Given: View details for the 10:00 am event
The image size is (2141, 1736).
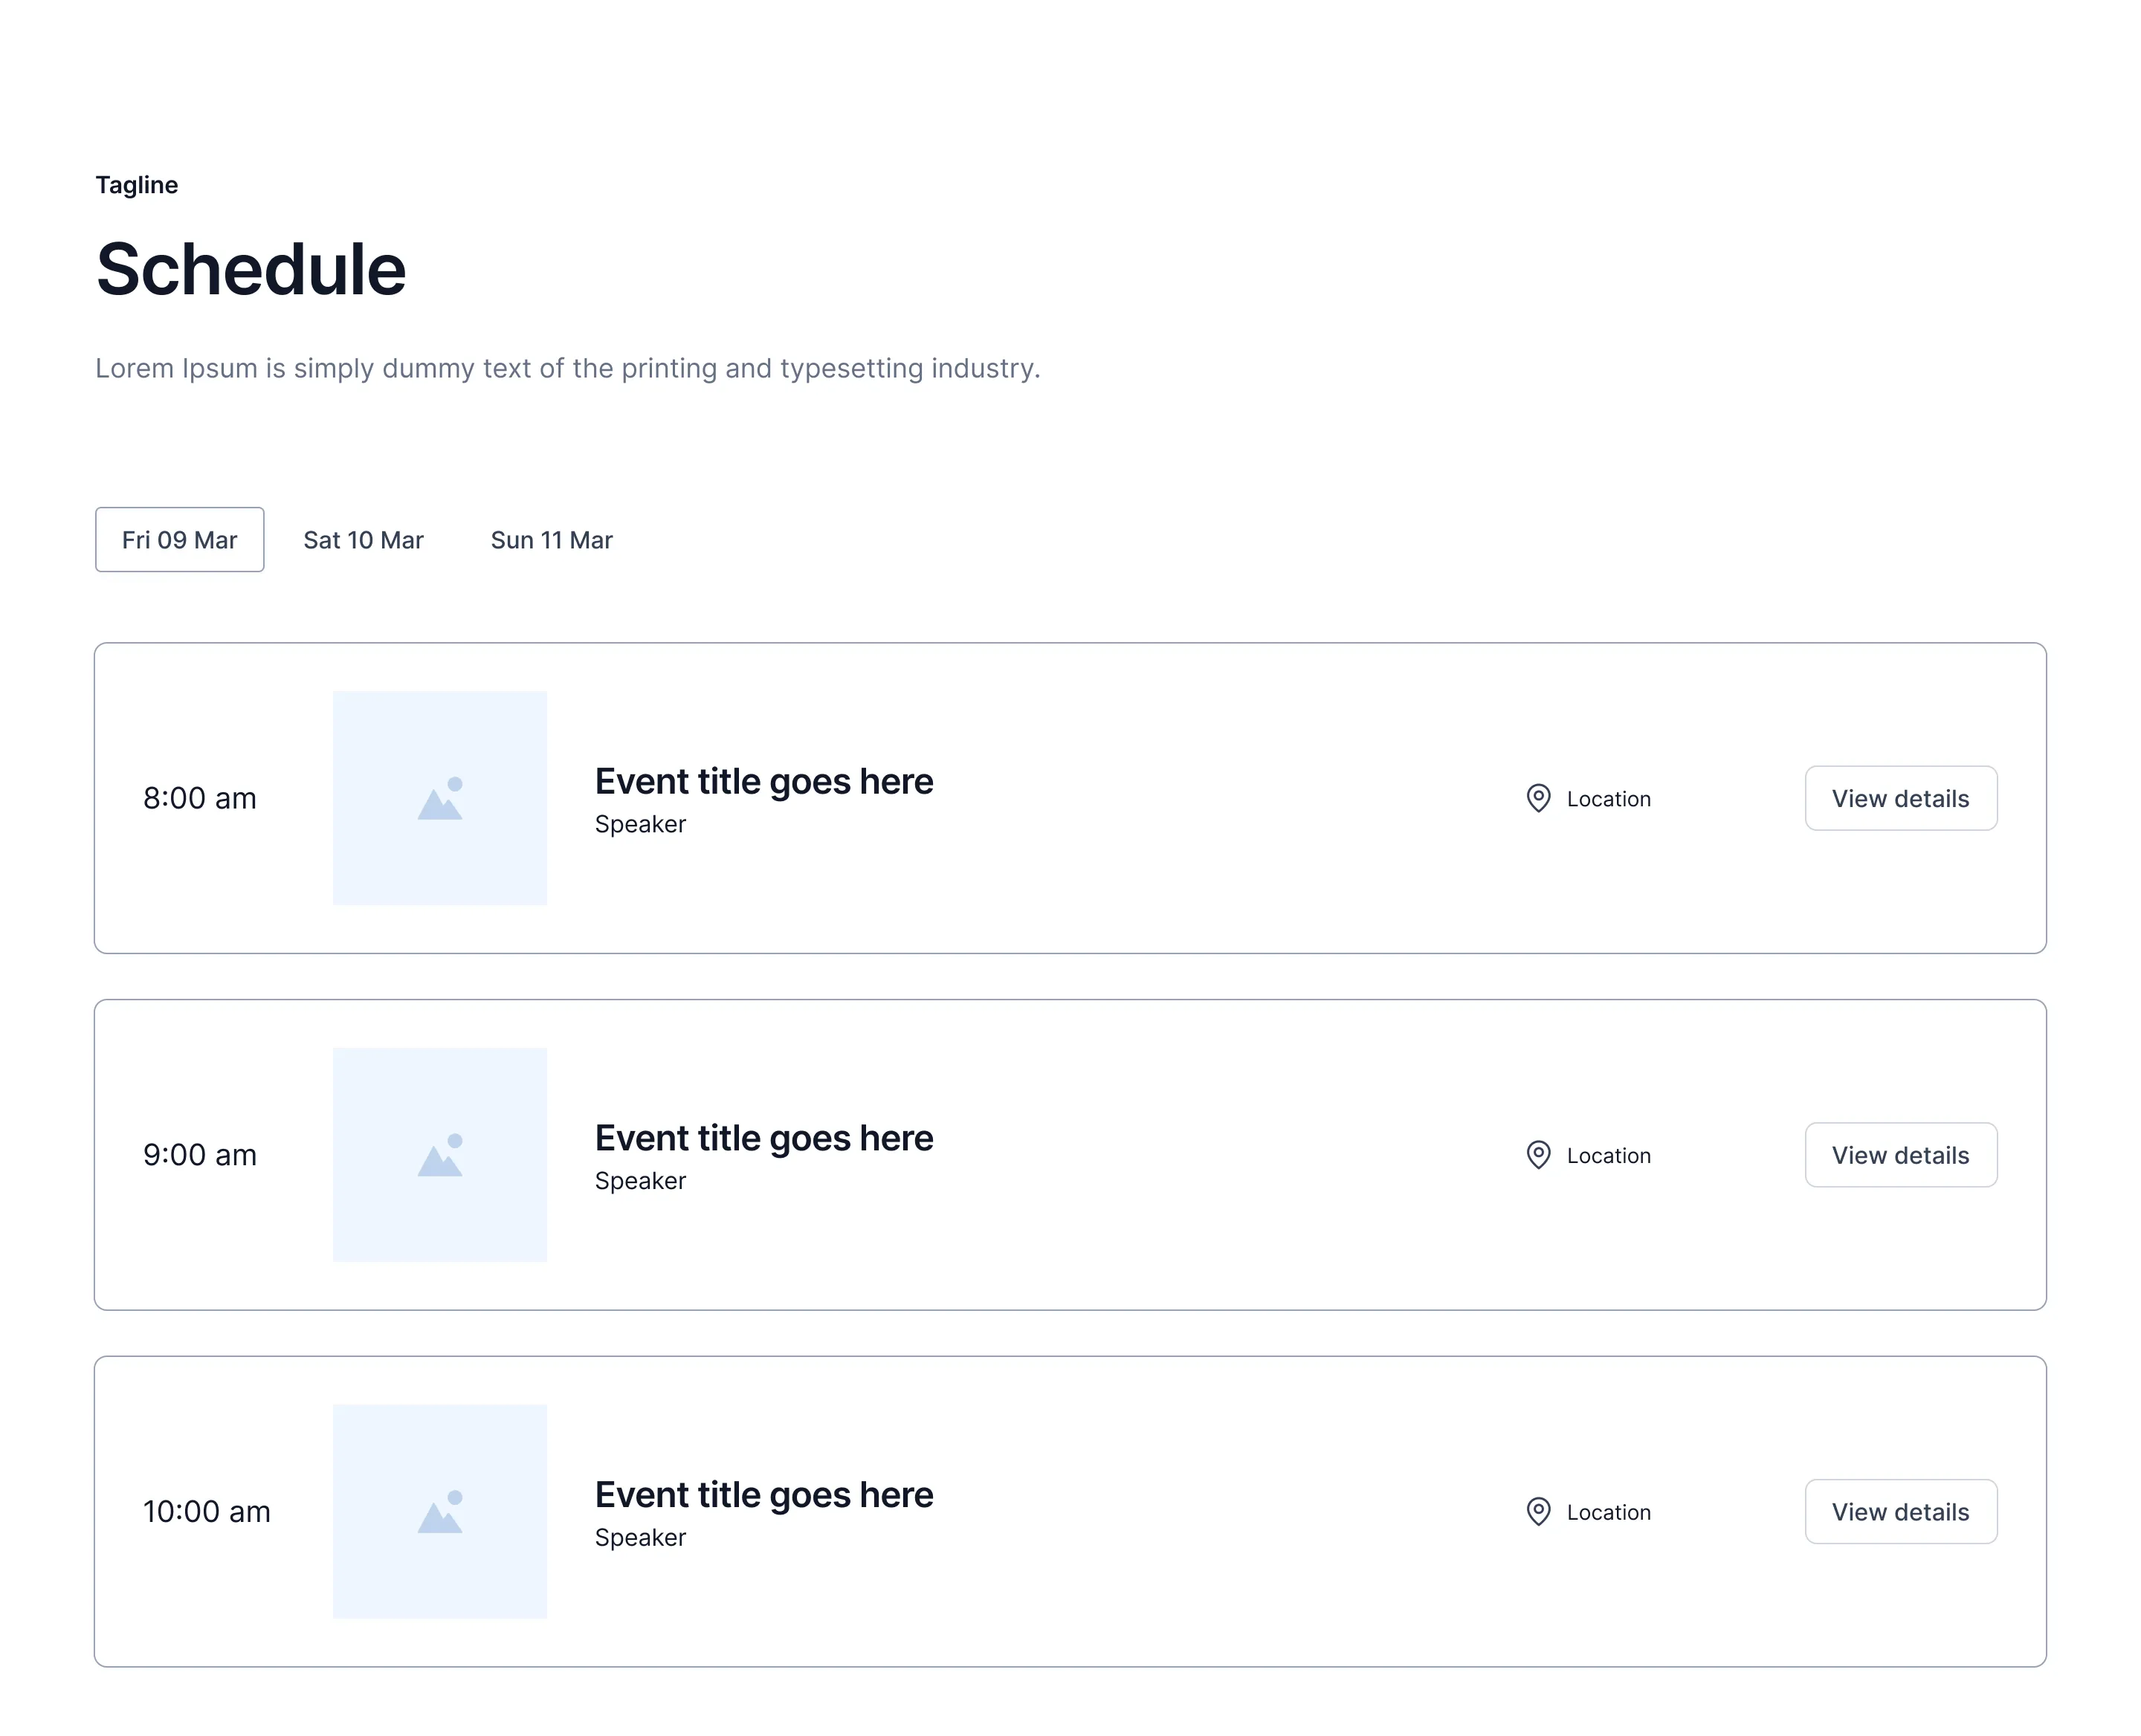Looking at the screenshot, I should [x=1901, y=1512].
